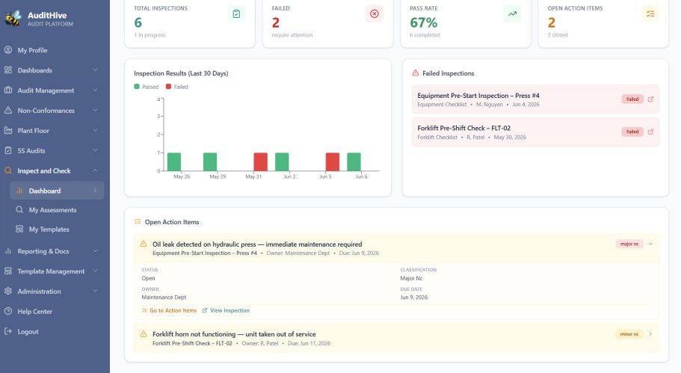The image size is (681, 373).
Task: Click the Administration gear icon
Action: click(x=7, y=291)
